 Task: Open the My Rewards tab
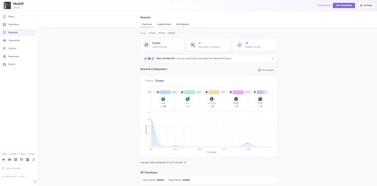[183, 24]
